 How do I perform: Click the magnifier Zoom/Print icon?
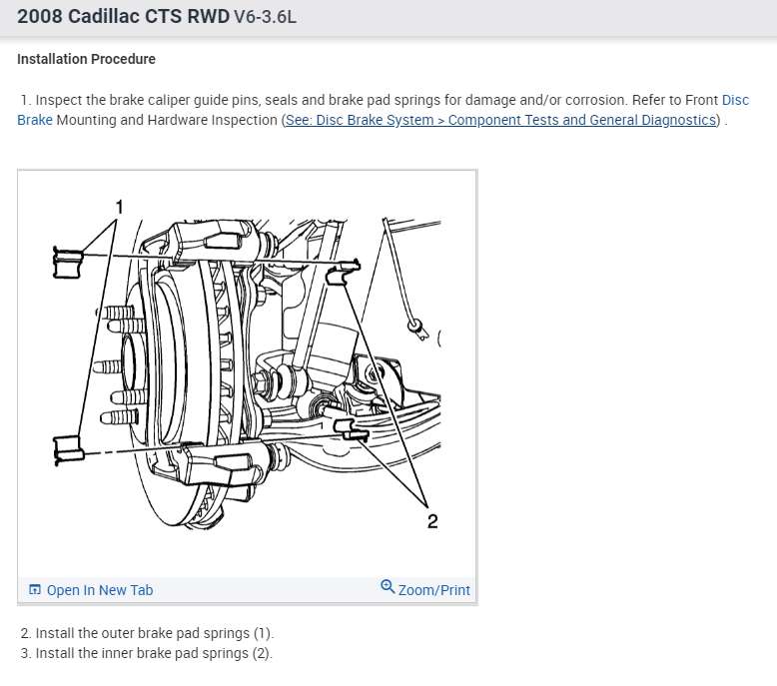(x=388, y=586)
